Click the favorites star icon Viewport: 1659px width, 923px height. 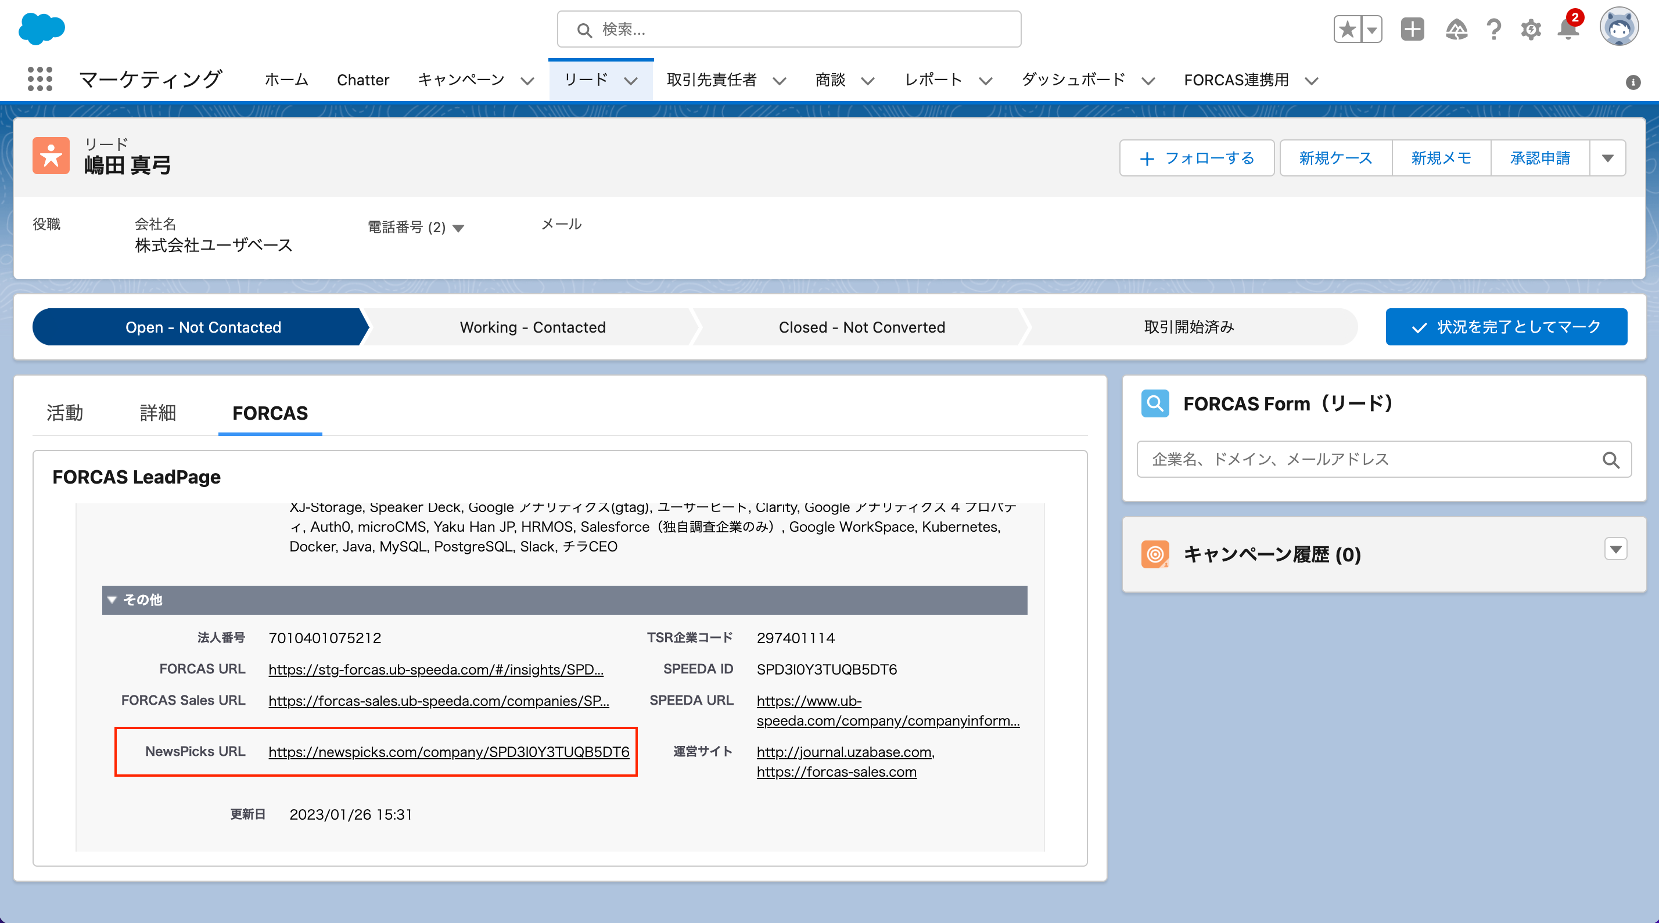[x=1347, y=30]
